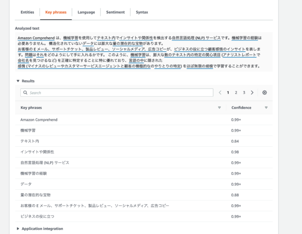The width and height of the screenshot is (302, 234).
Task: Sort by Key phrases column arrow
Action: pyautogui.click(x=219, y=108)
